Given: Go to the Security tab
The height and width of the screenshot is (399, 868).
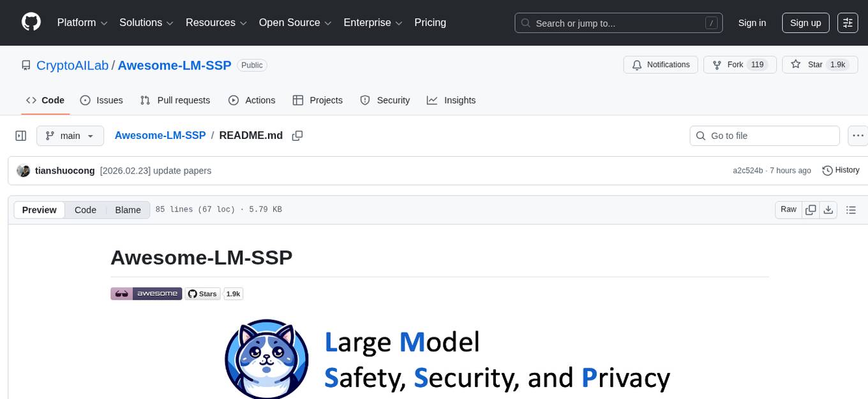Looking at the screenshot, I should tap(385, 100).
